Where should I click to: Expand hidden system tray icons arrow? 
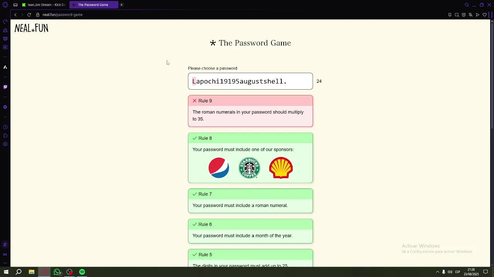coord(437,272)
